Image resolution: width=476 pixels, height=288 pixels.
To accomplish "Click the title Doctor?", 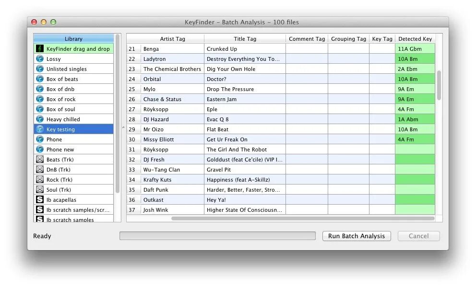I will pos(216,79).
